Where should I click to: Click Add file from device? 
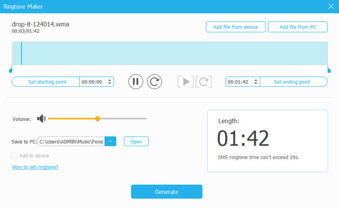(x=236, y=27)
